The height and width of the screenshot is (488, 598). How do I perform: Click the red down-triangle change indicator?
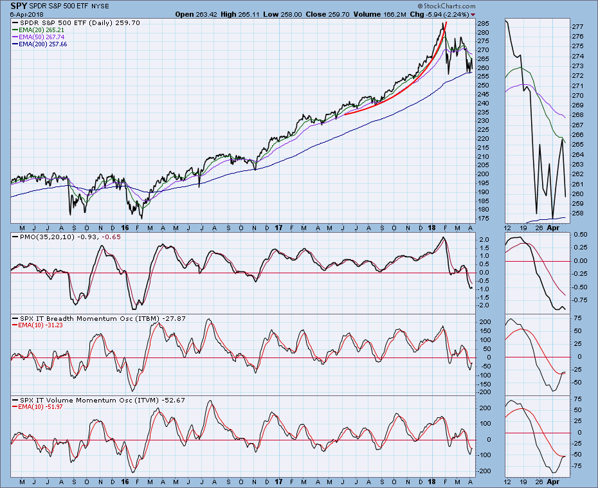pos(473,15)
